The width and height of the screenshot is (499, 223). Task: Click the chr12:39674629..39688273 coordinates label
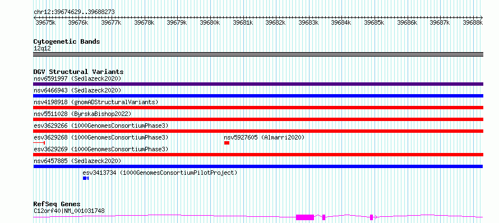point(74,12)
